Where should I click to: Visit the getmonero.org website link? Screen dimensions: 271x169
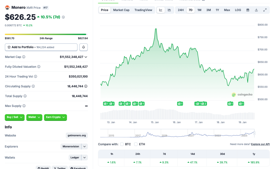click(x=76, y=135)
